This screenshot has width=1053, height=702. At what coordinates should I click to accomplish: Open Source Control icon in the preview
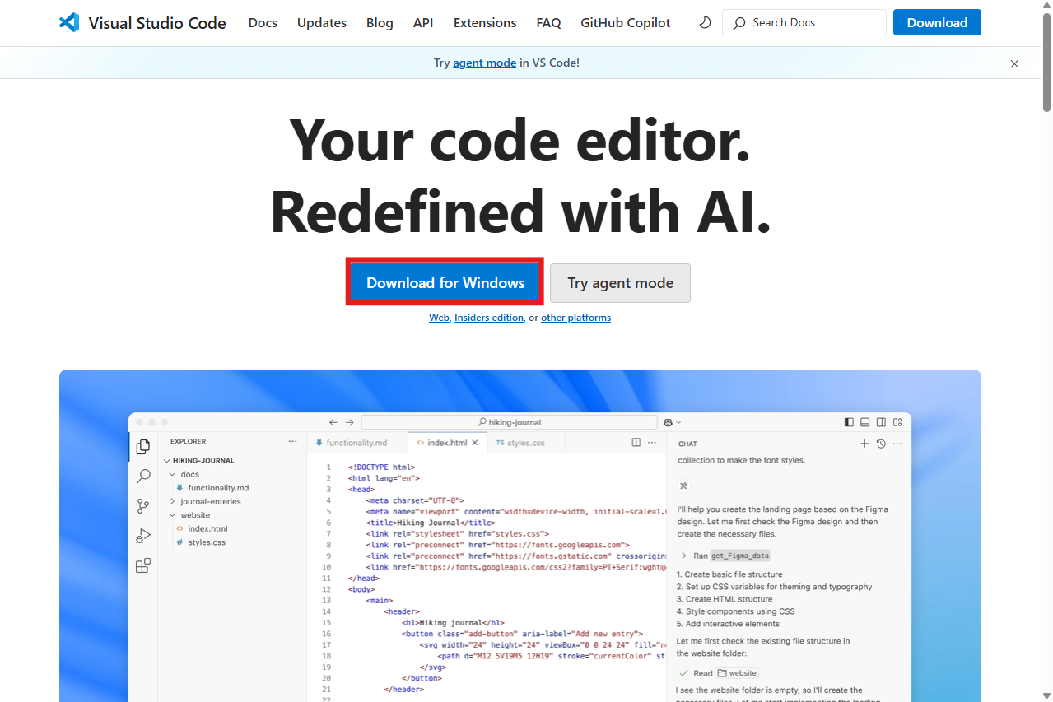(143, 505)
